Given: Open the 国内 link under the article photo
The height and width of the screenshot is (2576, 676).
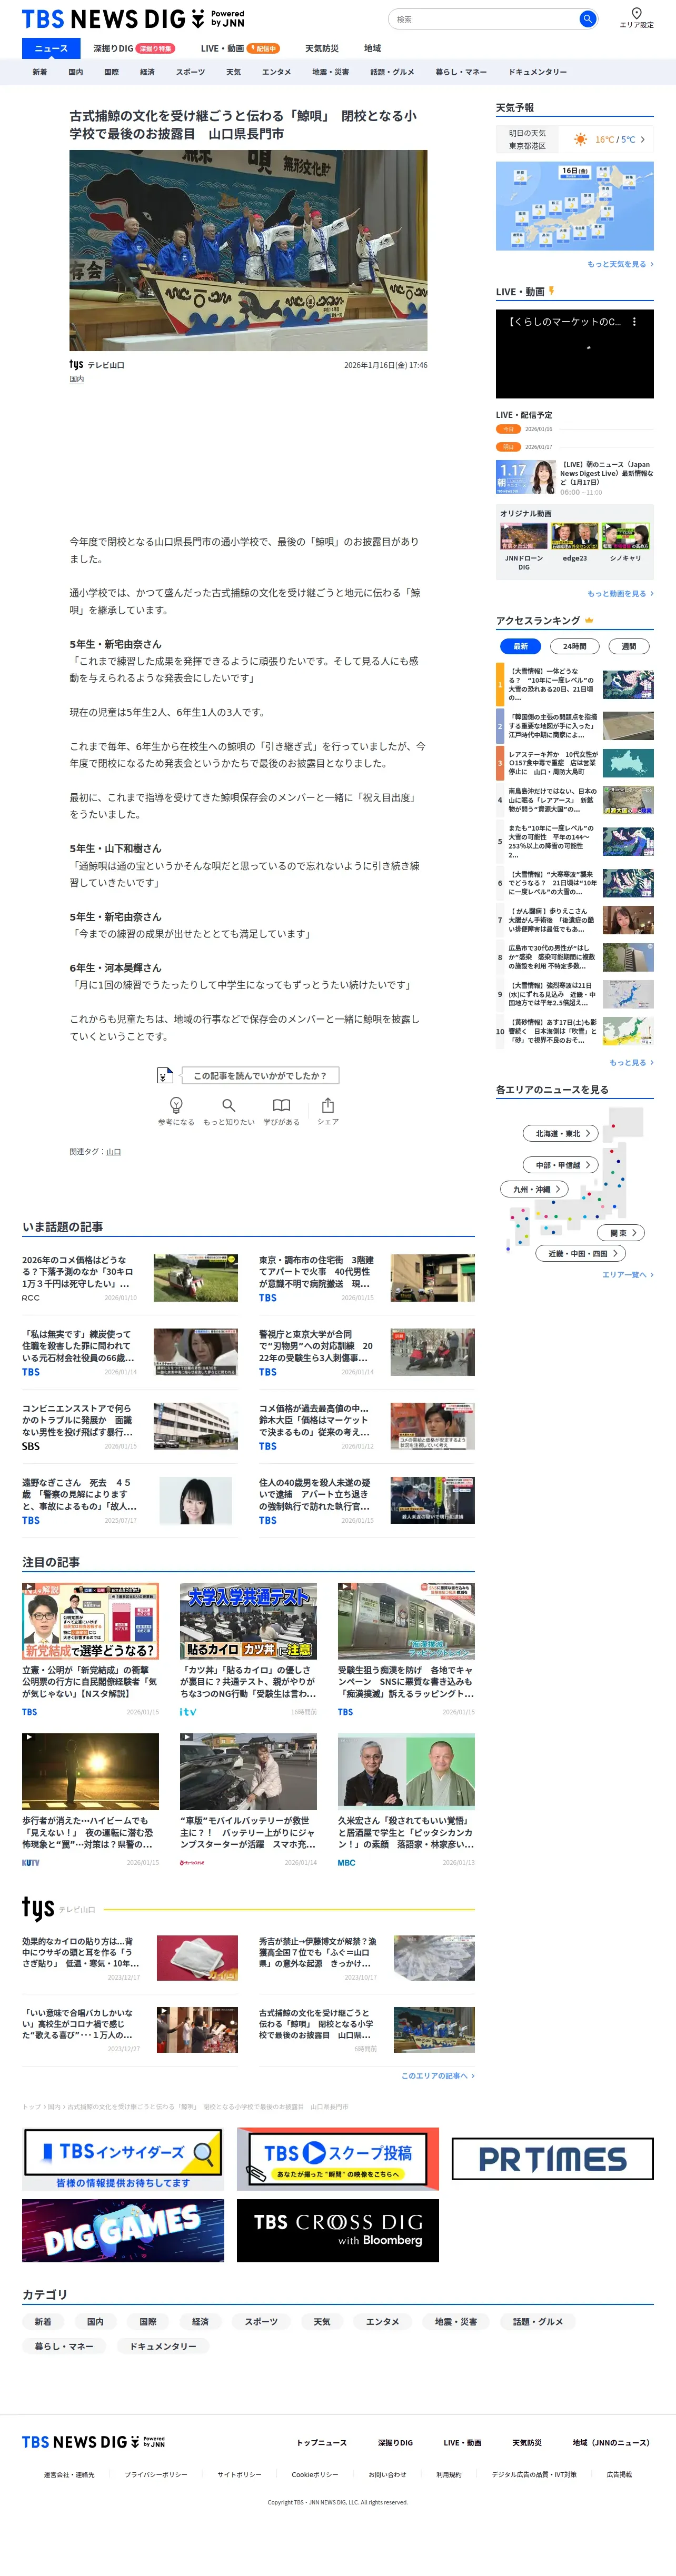Looking at the screenshot, I should pos(77,380).
